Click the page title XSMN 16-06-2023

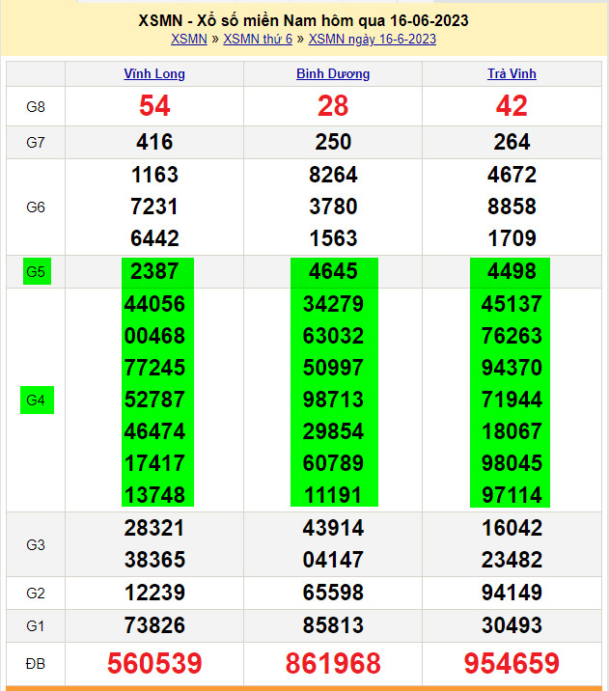click(x=303, y=20)
